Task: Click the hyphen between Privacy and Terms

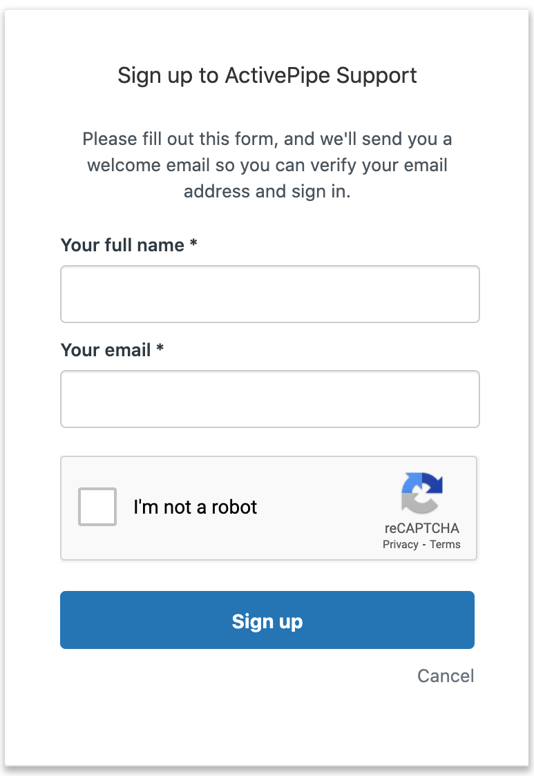Action: tap(423, 544)
